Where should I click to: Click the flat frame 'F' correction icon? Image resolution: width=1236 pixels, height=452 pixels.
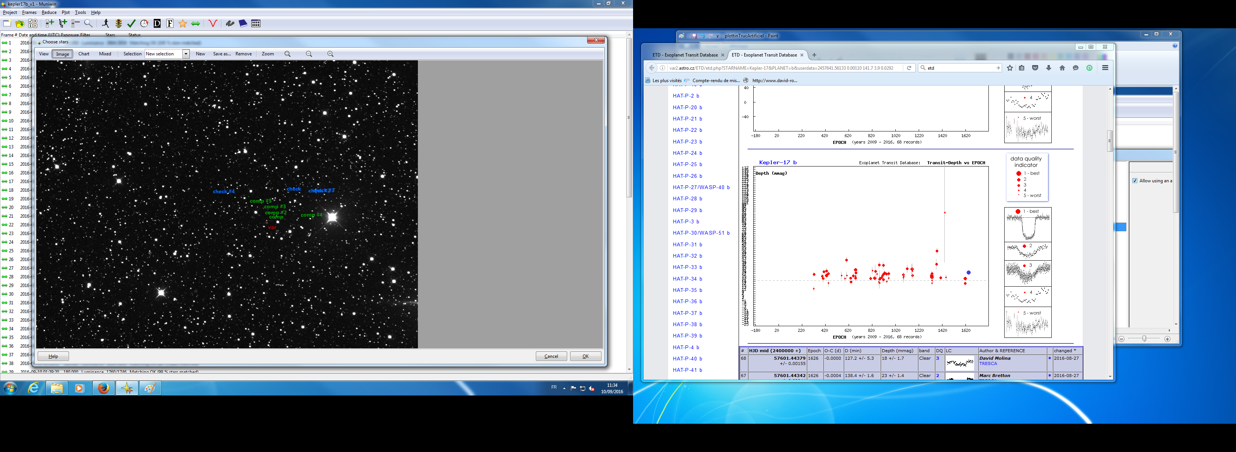[x=170, y=23]
